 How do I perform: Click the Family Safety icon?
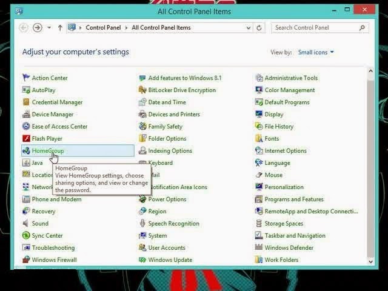[142, 126]
